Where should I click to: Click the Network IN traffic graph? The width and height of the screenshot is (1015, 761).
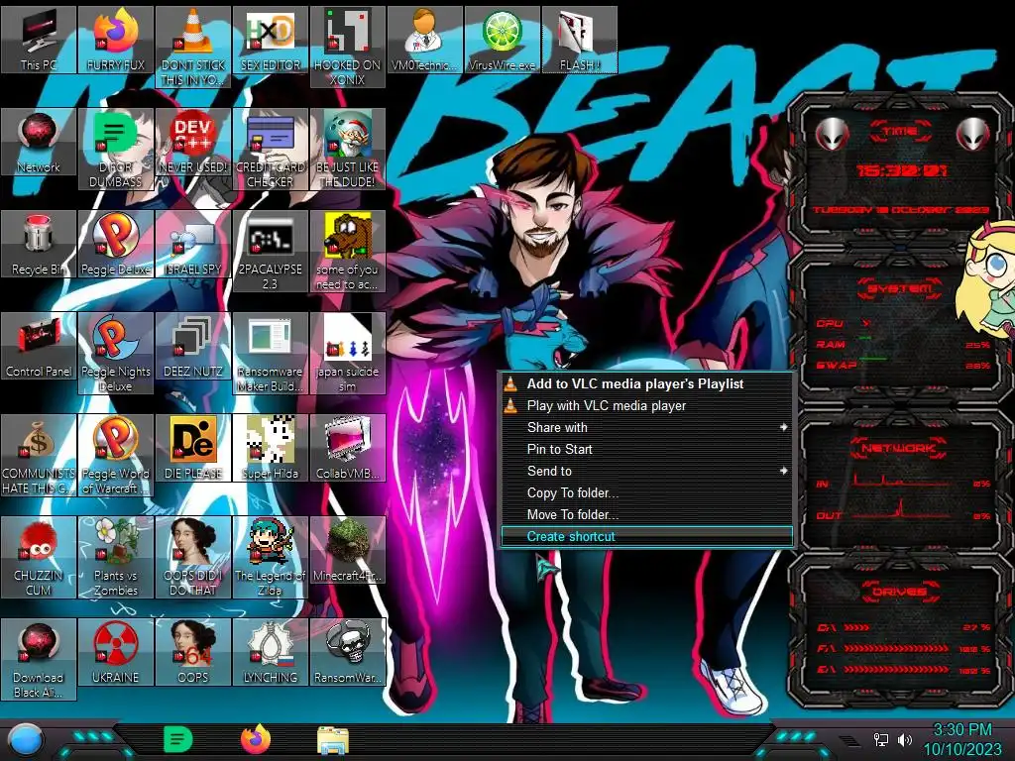[901, 481]
